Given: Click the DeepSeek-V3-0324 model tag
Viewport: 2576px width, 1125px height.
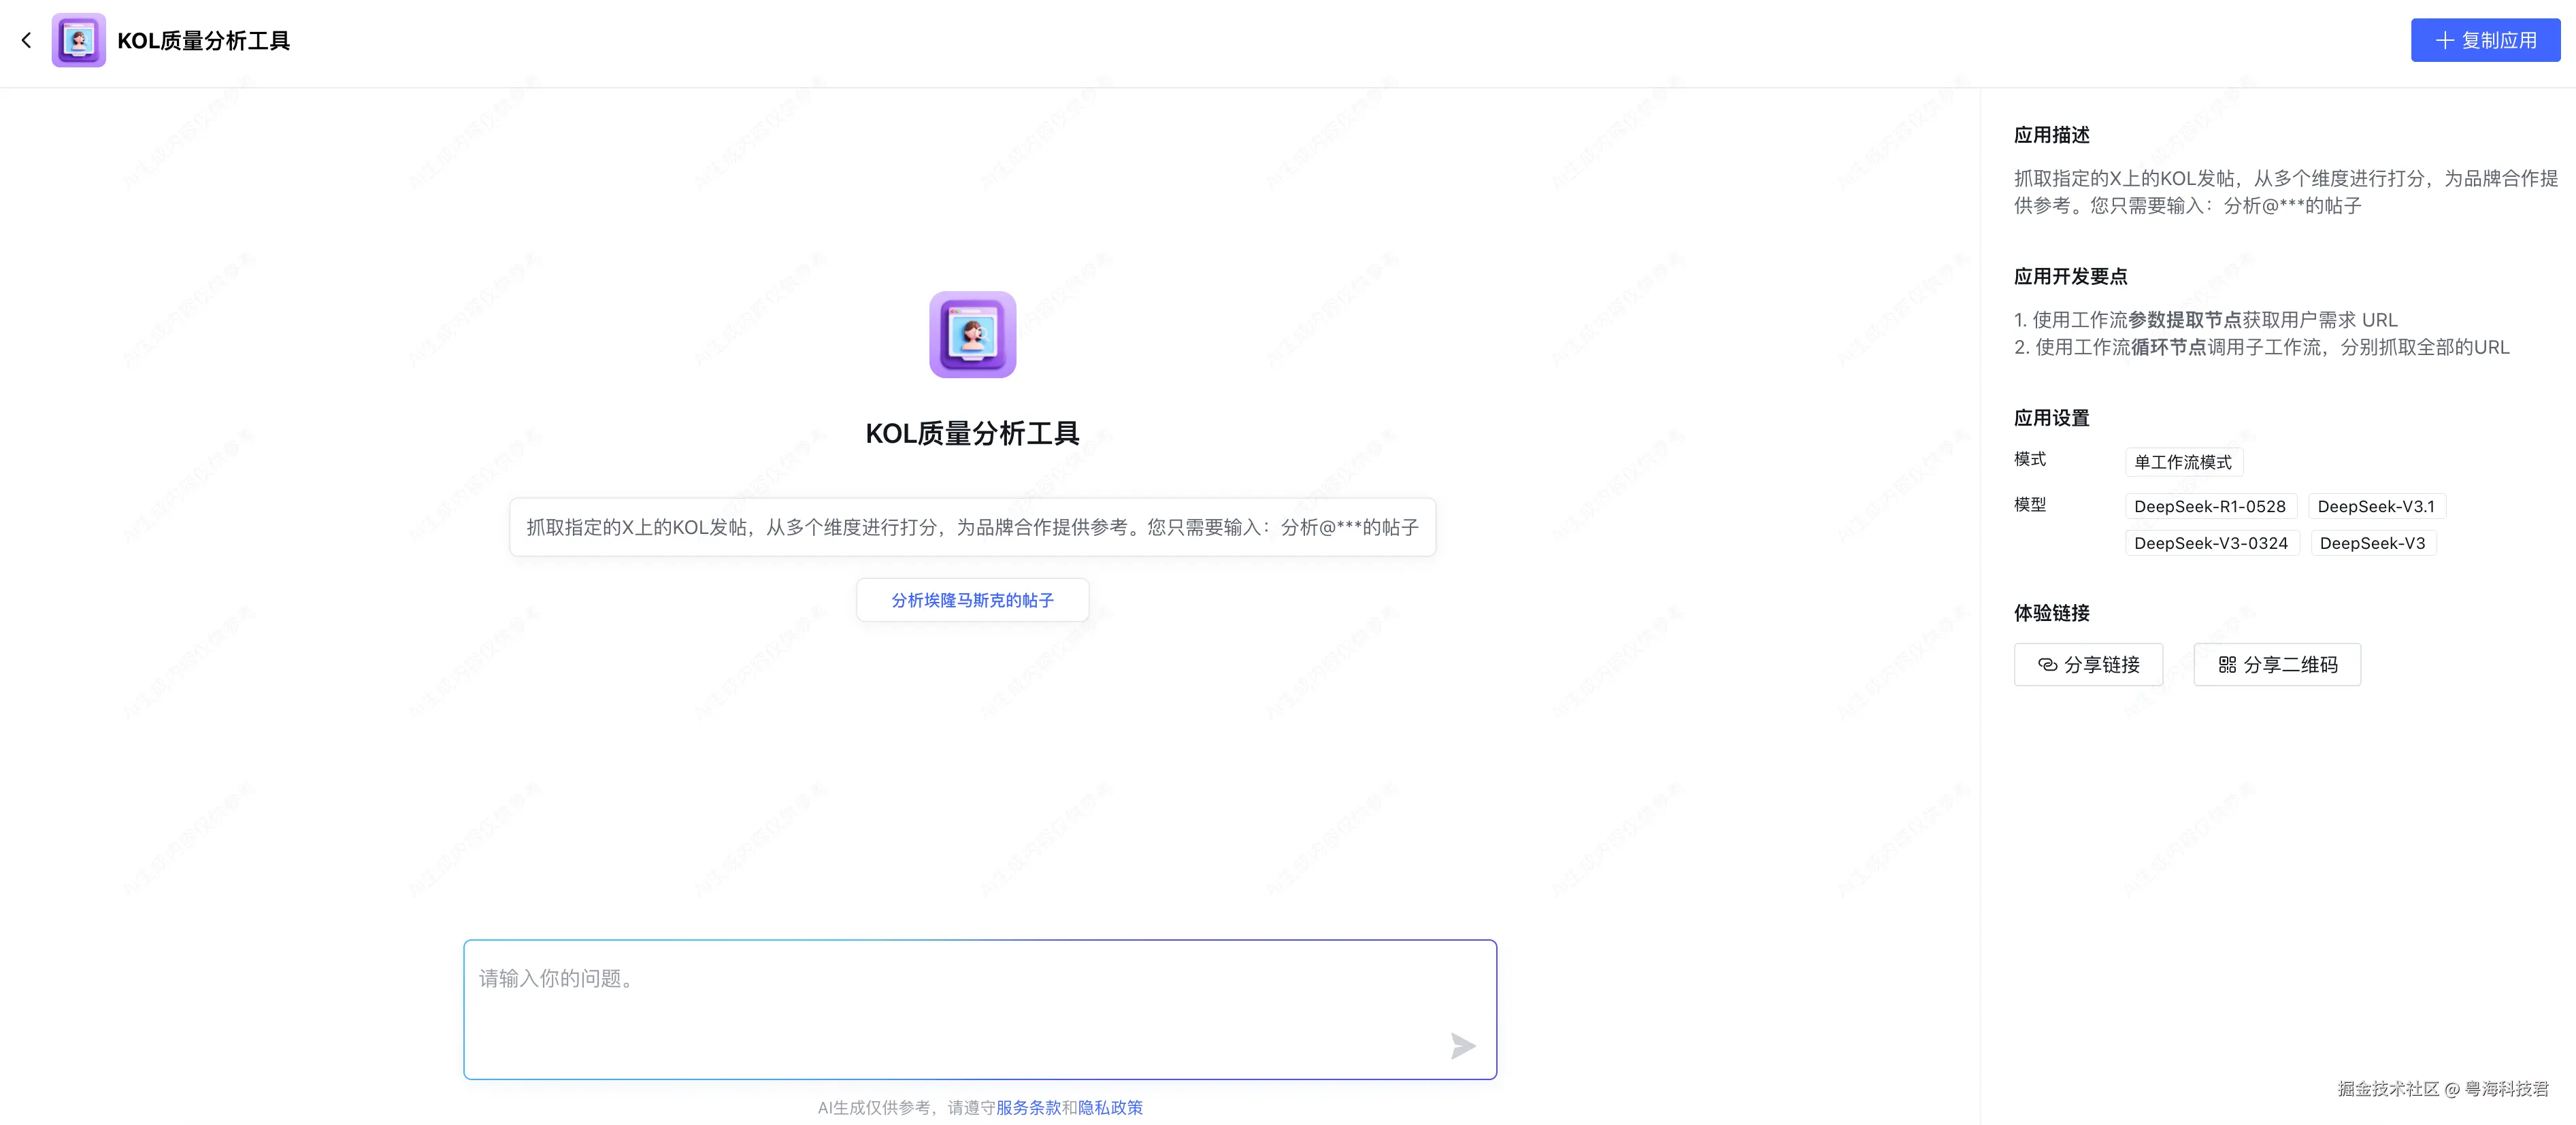Looking at the screenshot, I should 2211,543.
